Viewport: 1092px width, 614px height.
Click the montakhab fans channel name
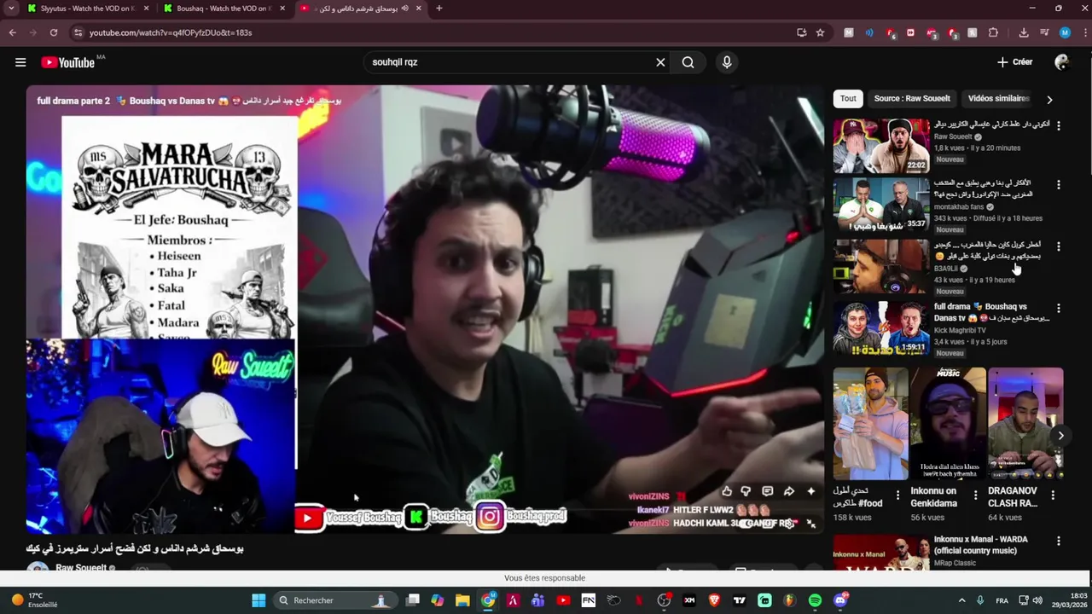click(x=959, y=207)
